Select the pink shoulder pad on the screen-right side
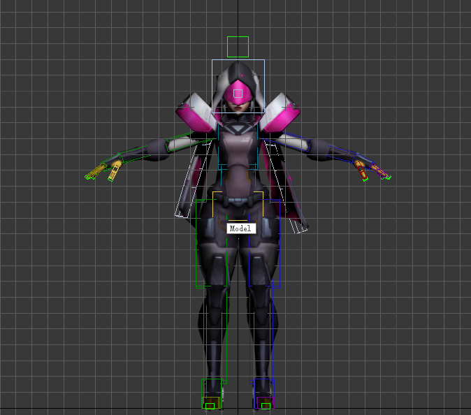471x415 pixels. coord(283,113)
